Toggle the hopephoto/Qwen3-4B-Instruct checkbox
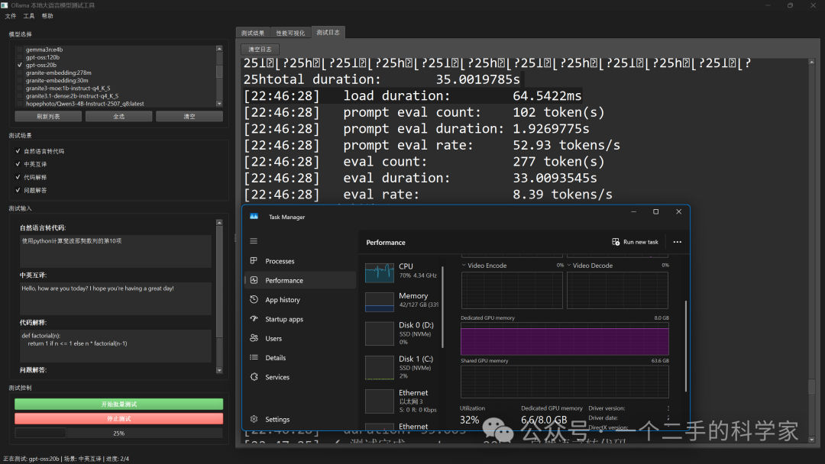The width and height of the screenshot is (825, 464). pyautogui.click(x=20, y=104)
